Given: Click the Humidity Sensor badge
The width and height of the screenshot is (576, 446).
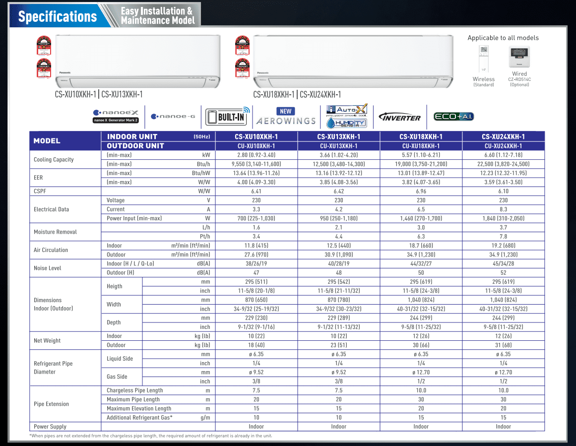Looking at the screenshot, I should pyautogui.click(x=347, y=123).
